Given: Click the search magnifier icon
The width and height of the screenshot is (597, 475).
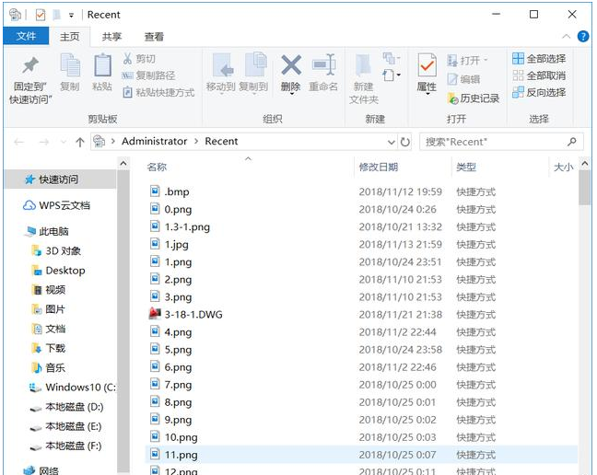Looking at the screenshot, I should pos(571,142).
